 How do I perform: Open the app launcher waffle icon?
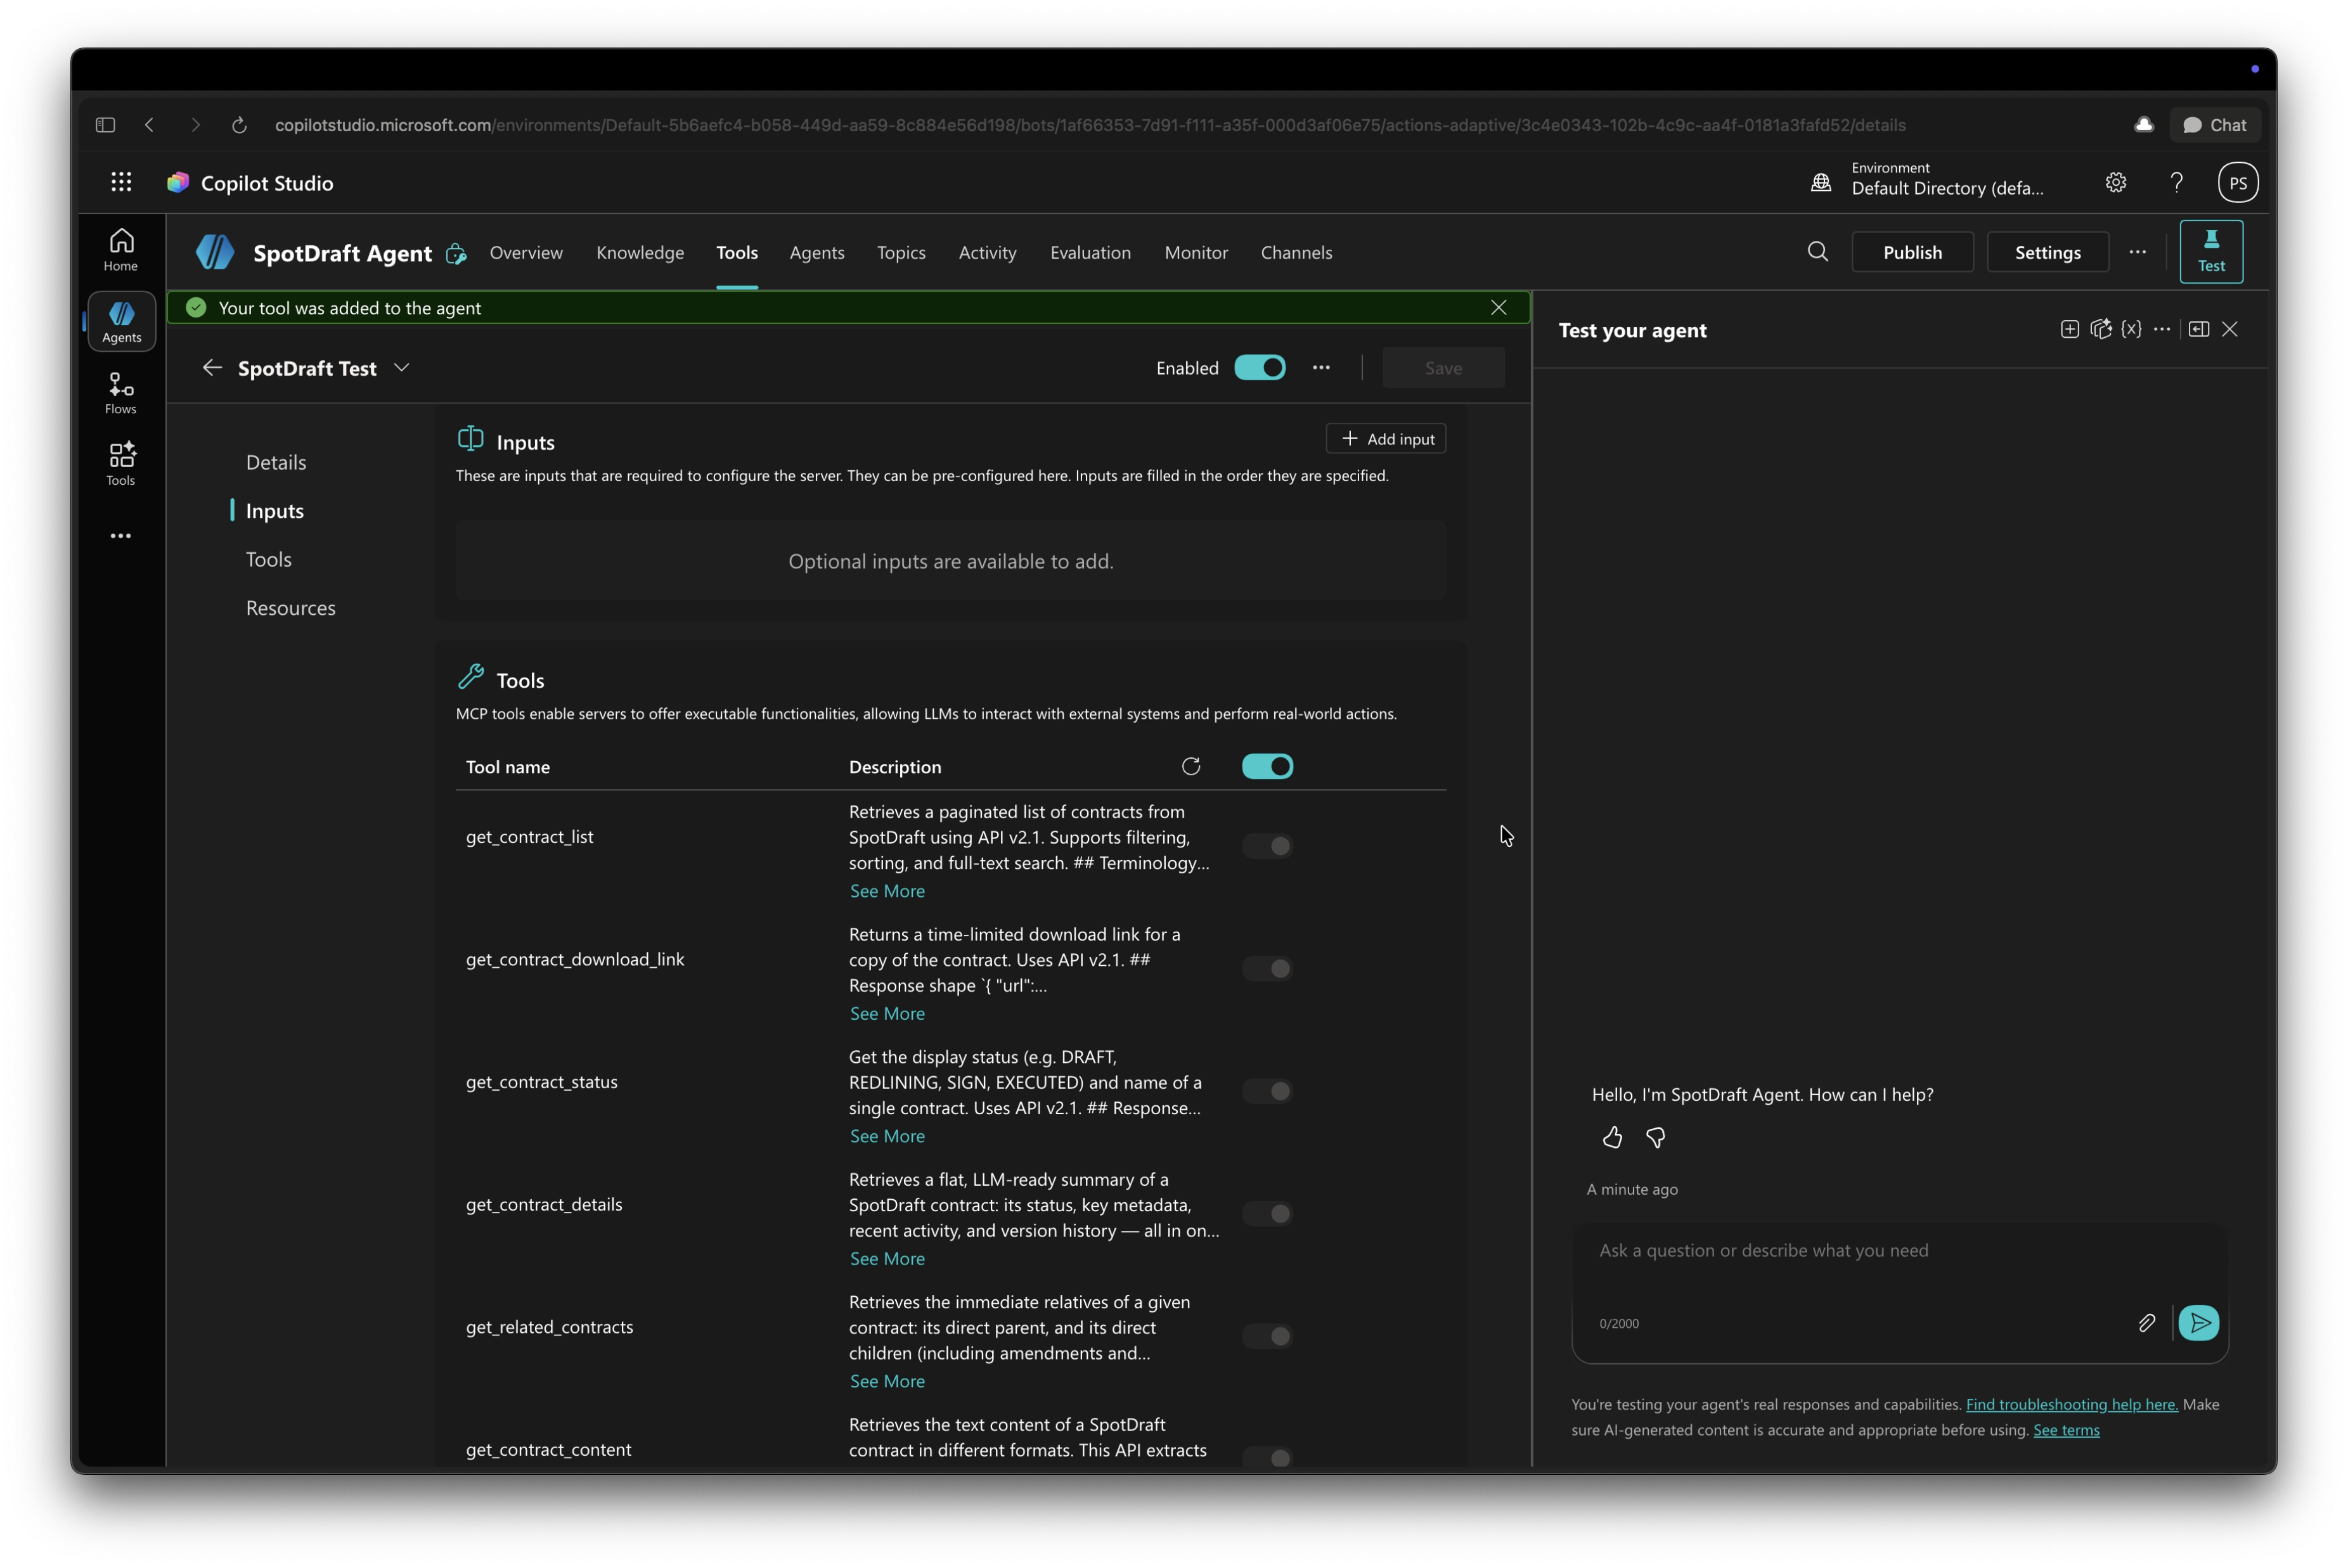121,182
